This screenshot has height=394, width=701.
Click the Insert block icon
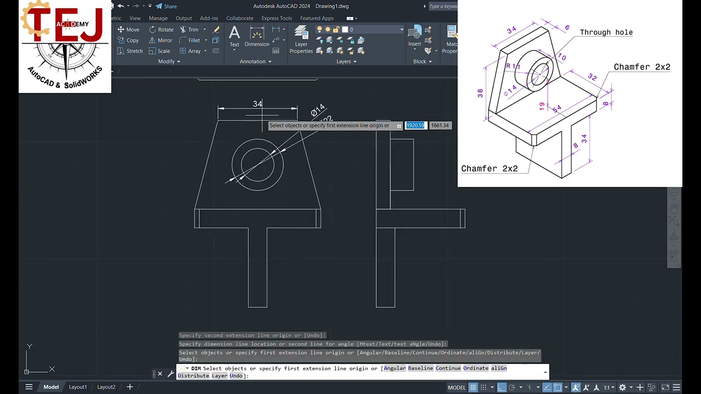(415, 36)
